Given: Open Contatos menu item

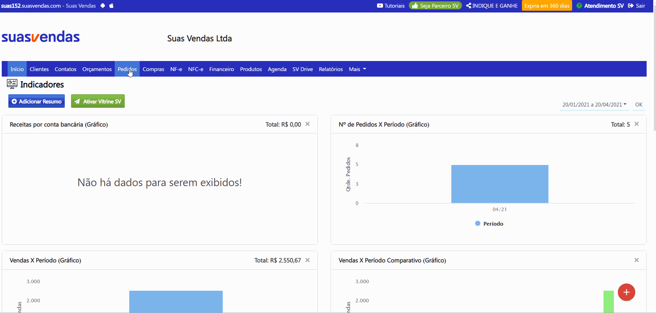Looking at the screenshot, I should click(x=65, y=69).
